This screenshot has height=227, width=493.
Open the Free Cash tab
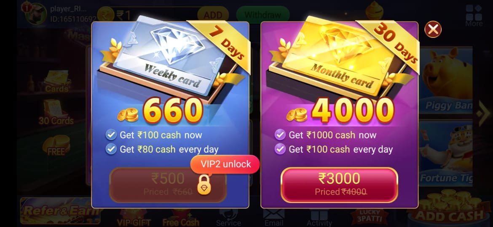pyautogui.click(x=181, y=218)
